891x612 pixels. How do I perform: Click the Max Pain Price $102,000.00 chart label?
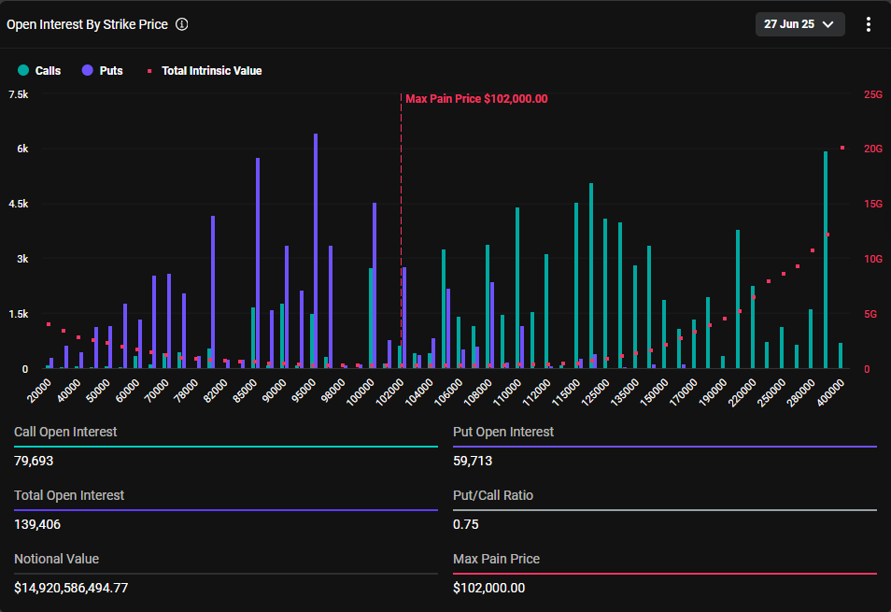476,99
